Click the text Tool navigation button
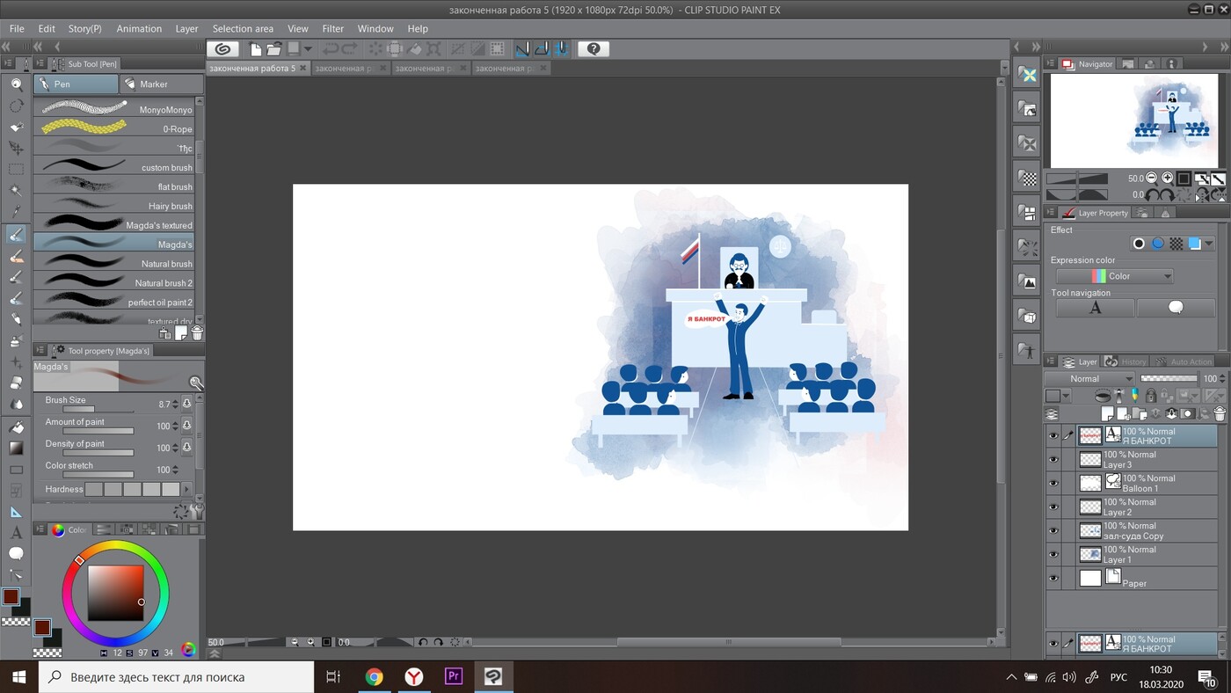This screenshot has height=693, width=1231. 1095,308
